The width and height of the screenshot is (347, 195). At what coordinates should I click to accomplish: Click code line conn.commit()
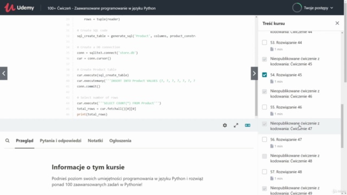[88, 87]
